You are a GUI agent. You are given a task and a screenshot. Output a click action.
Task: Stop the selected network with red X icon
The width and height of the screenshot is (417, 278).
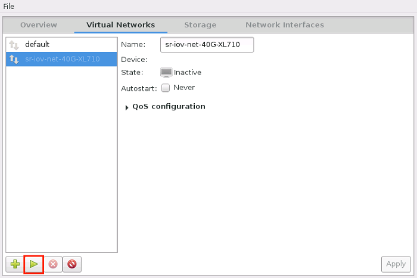point(53,264)
